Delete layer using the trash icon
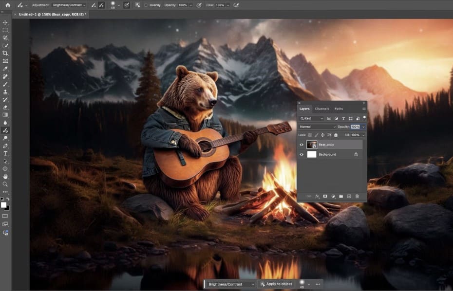This screenshot has height=291, width=453. [x=357, y=196]
